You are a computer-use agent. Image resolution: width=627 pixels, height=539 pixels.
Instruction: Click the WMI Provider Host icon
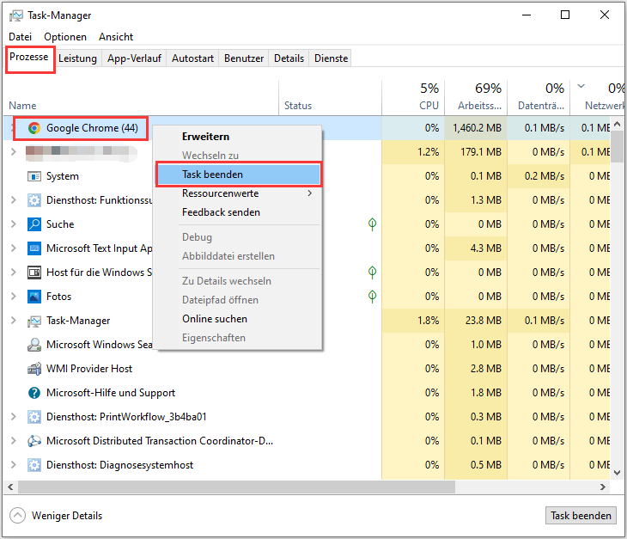(34, 369)
